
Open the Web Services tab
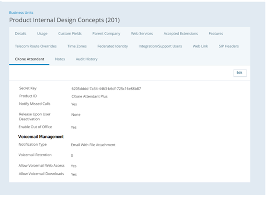(x=142, y=33)
